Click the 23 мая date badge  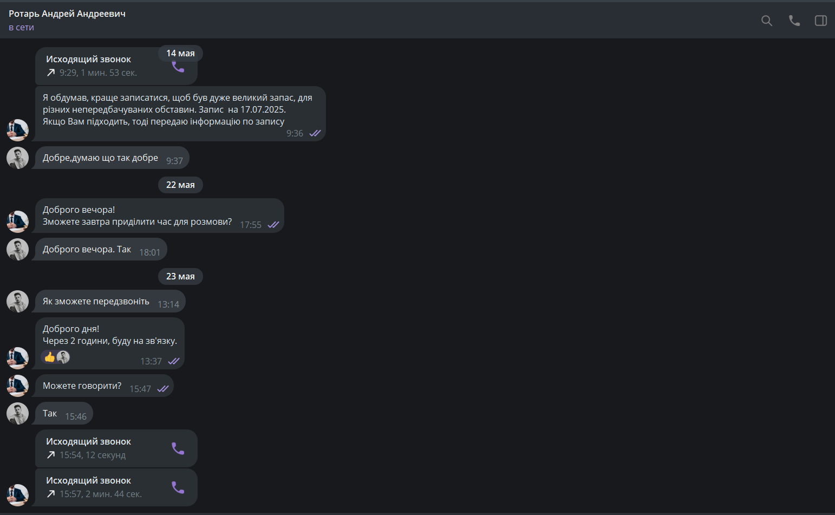[x=180, y=276]
